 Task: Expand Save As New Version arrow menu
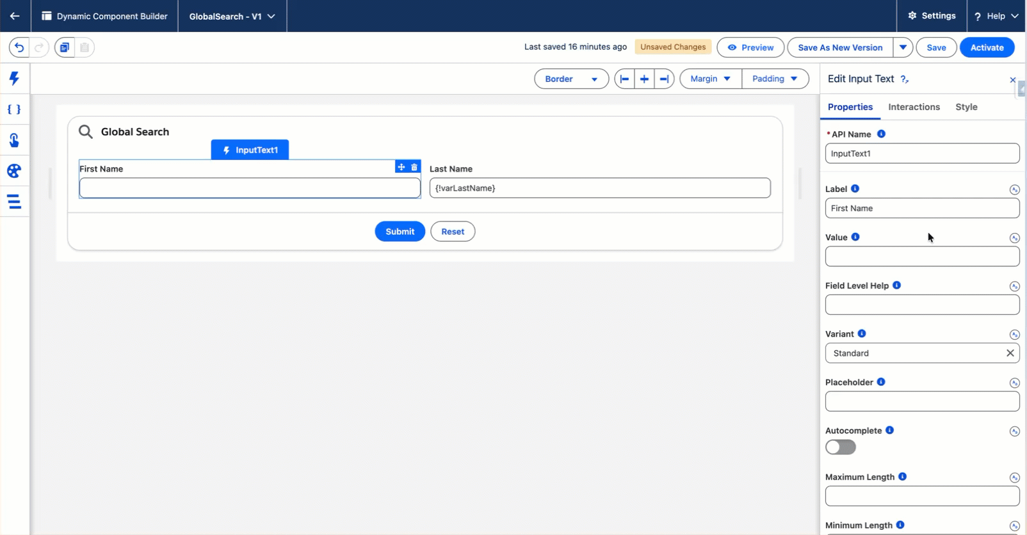903,47
